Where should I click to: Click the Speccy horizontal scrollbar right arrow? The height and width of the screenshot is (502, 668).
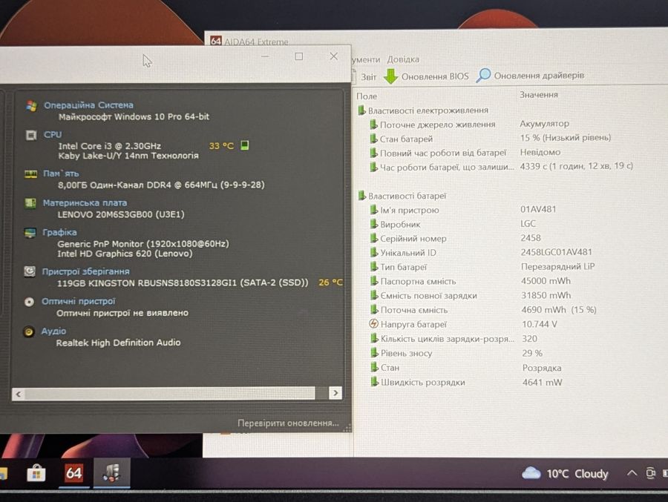tap(335, 393)
